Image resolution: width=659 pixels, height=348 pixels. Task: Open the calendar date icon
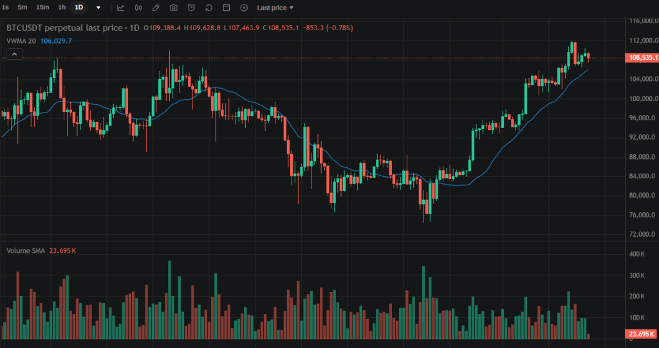226,8
